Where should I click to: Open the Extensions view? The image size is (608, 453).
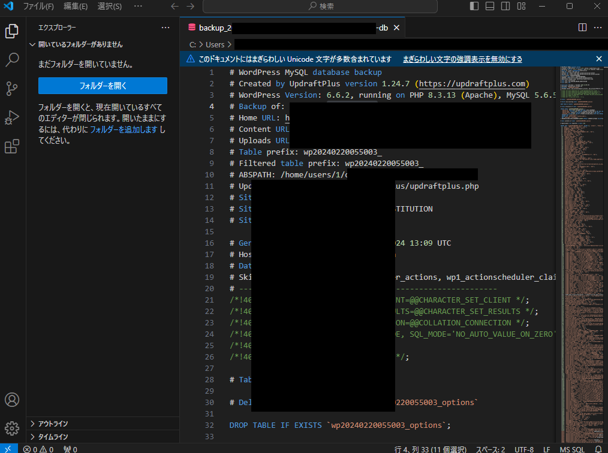(12, 146)
